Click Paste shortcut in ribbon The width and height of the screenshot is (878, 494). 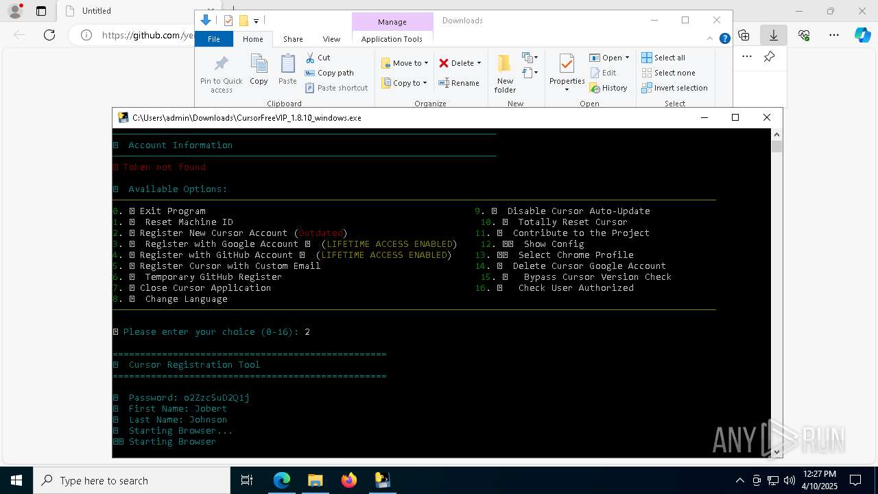[336, 88]
